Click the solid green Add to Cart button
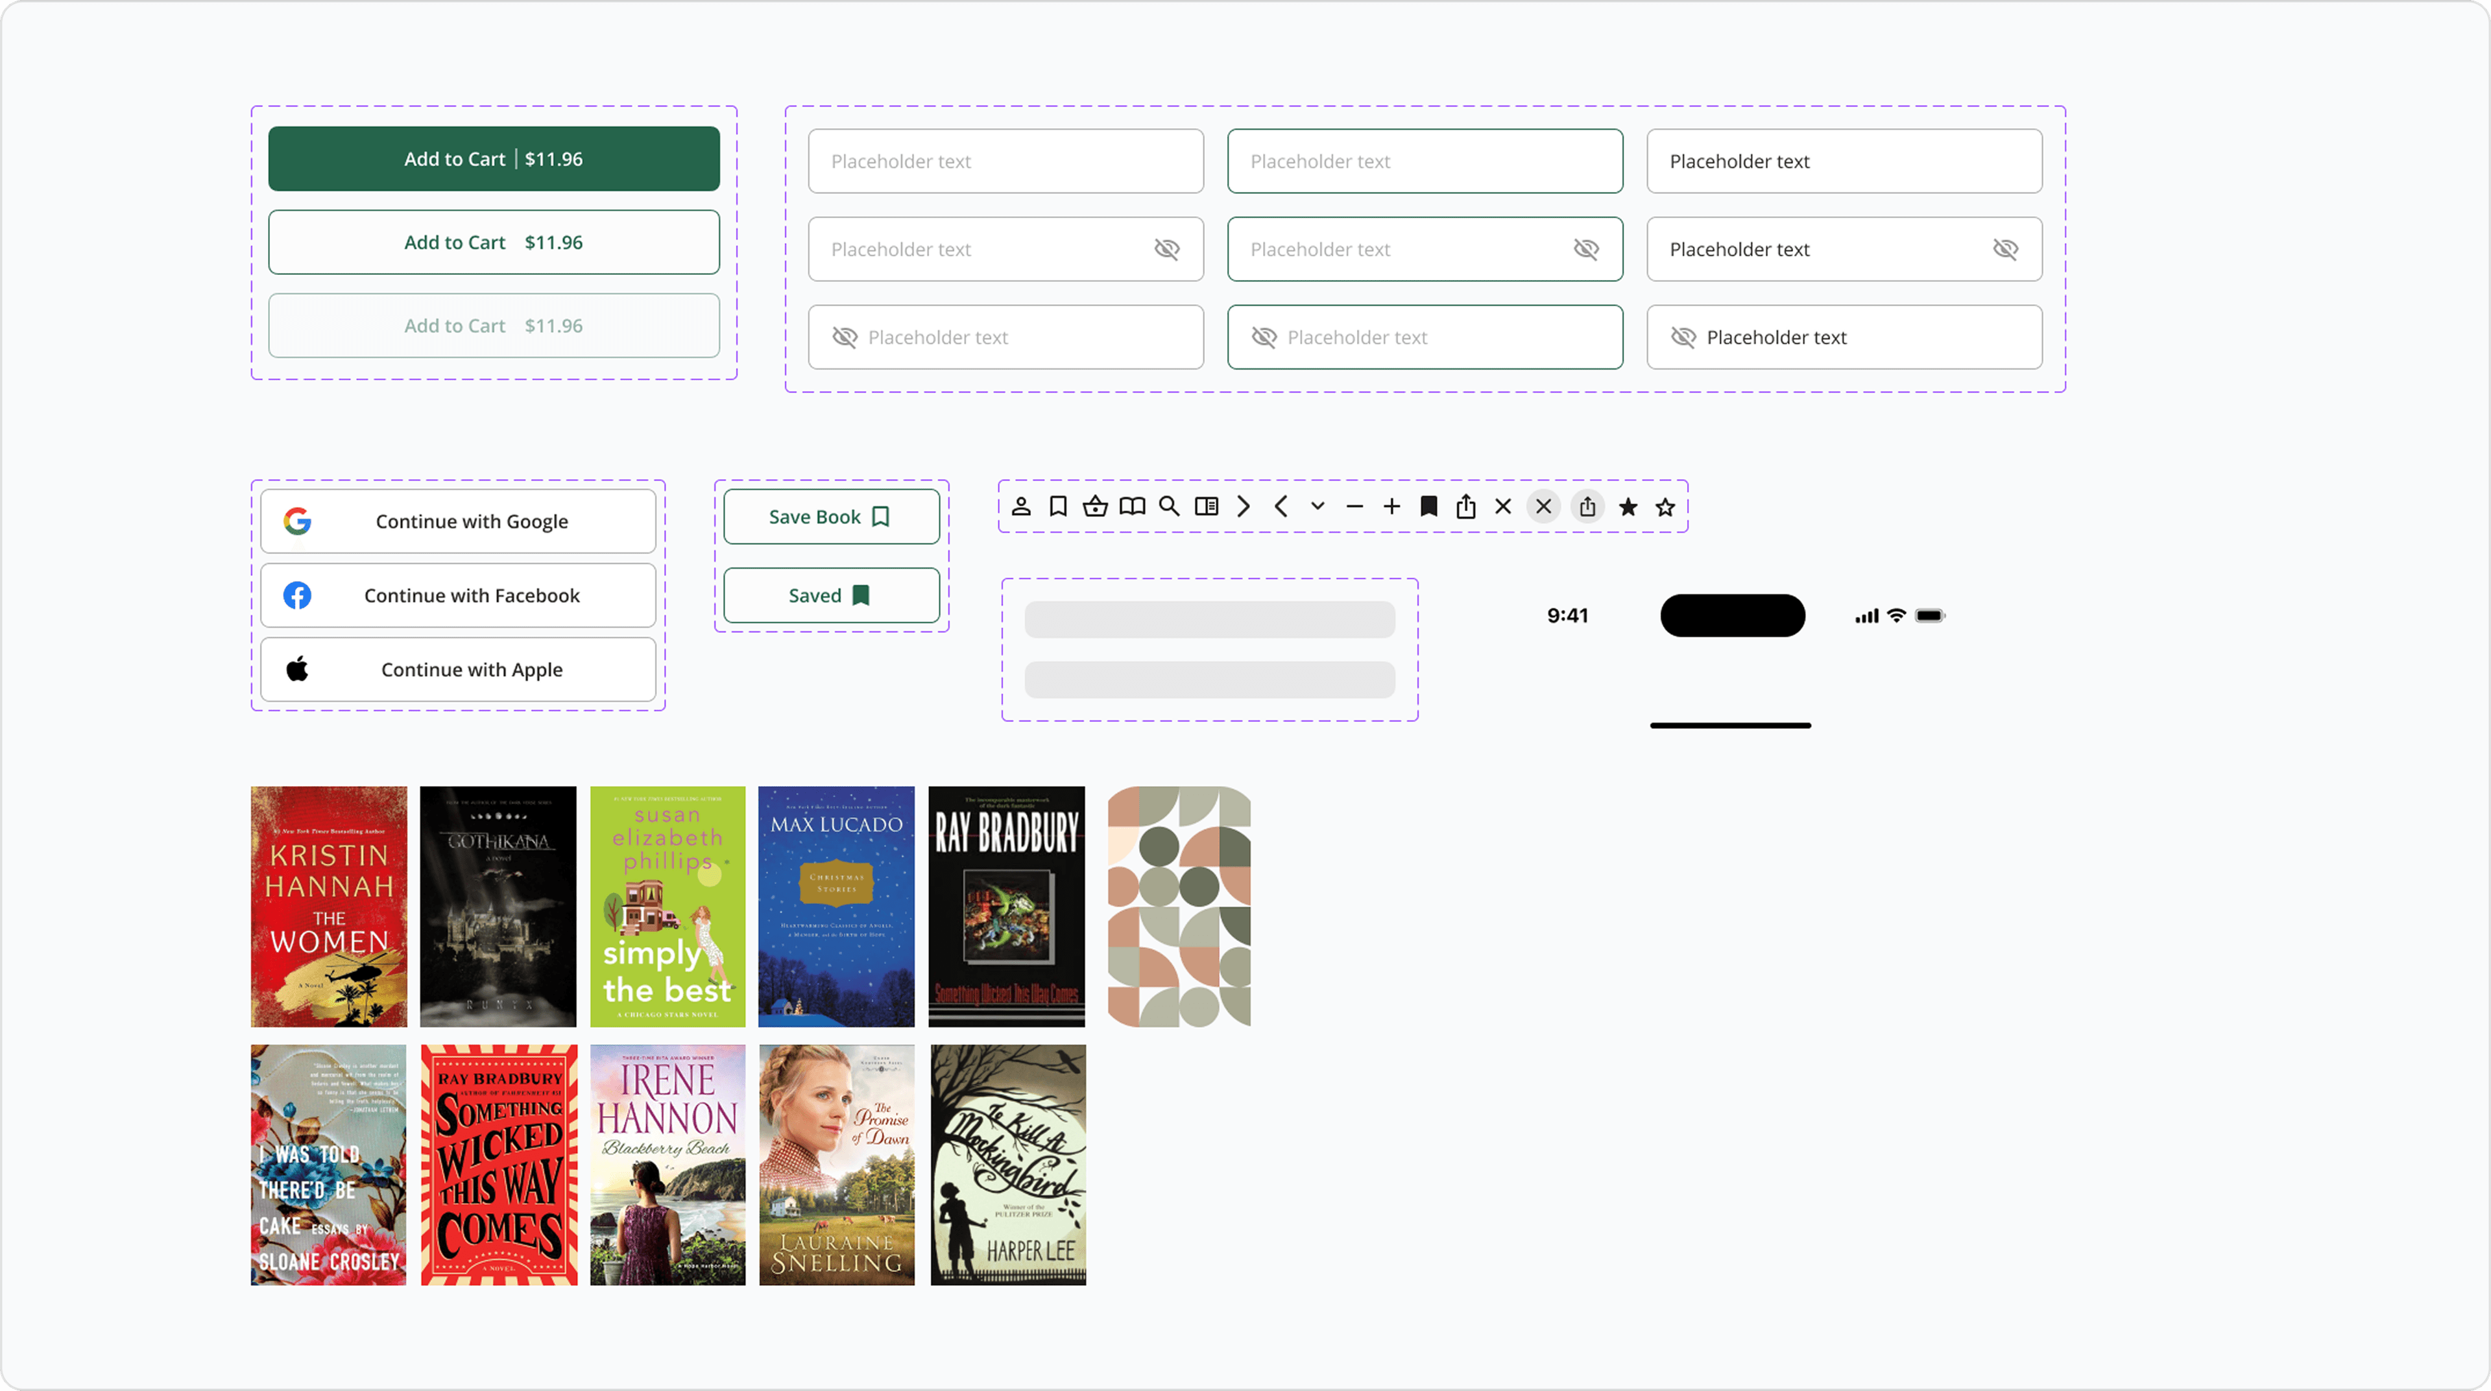Image resolution: width=2491 pixels, height=1391 pixels. coord(494,158)
